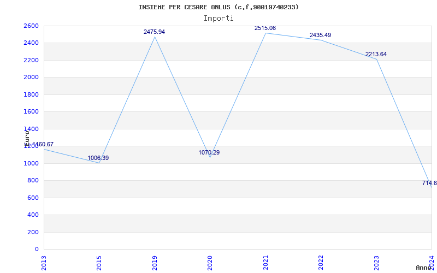This screenshot has height=273, width=437.
Task: Select y-axis tick 800
Action: tap(33, 181)
